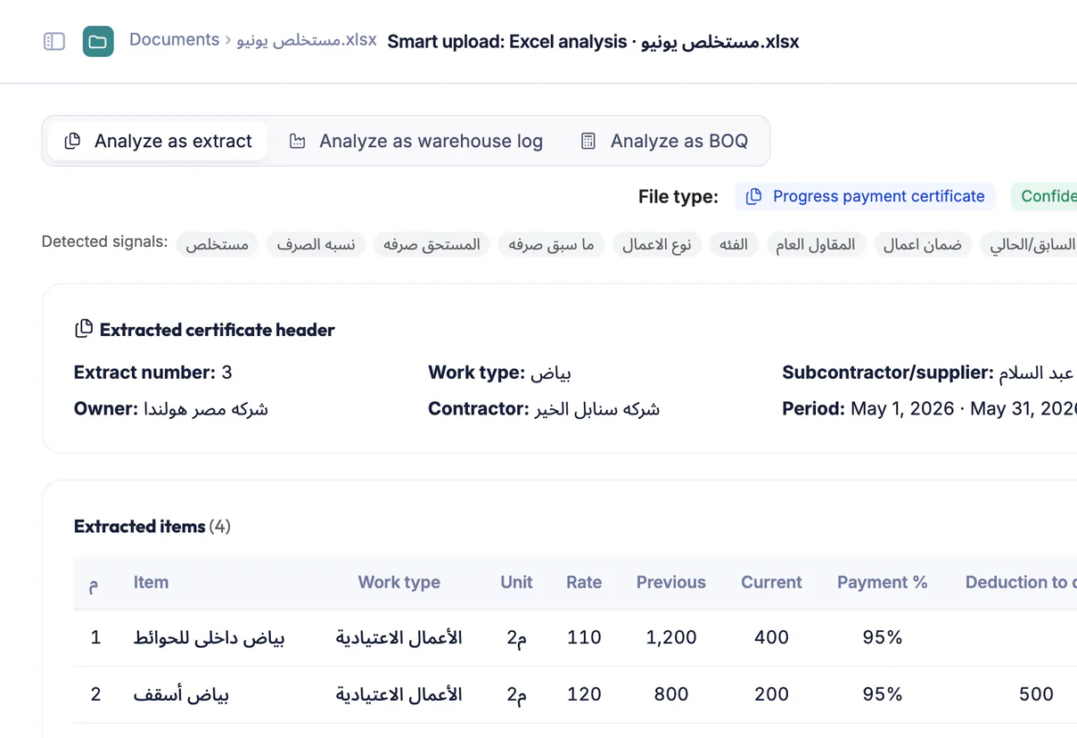Click Contractor value شركه سنابل الخير
Image resolution: width=1077 pixels, height=738 pixels.
[x=597, y=409]
